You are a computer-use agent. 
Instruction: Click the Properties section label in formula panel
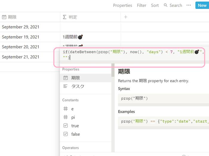[71, 69]
